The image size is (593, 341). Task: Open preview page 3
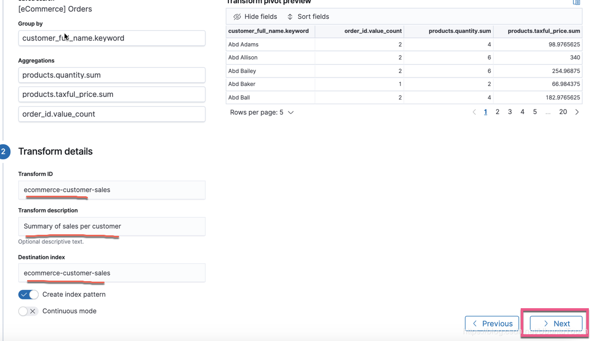click(x=510, y=112)
